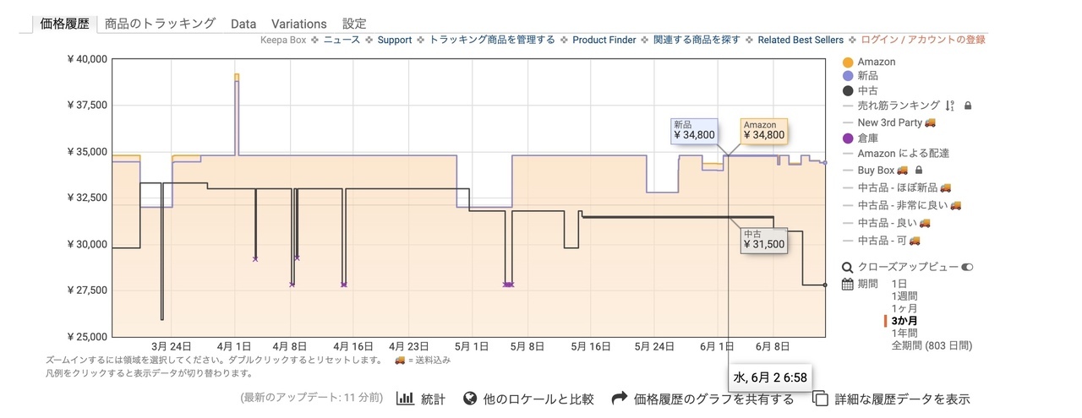Open the Variations tab
The width and height of the screenshot is (1082, 418).
[x=299, y=24]
